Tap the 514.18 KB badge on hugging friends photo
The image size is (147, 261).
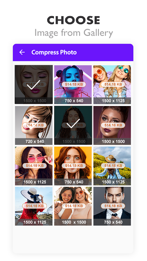click(74, 206)
